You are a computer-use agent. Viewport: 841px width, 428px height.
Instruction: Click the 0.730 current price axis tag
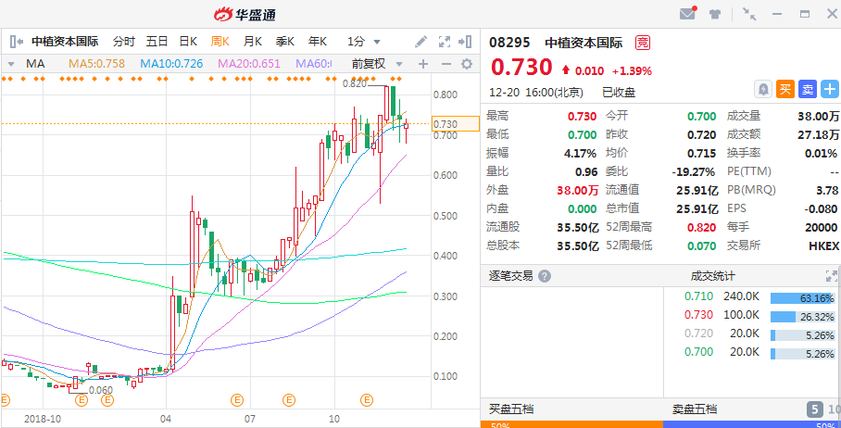pyautogui.click(x=456, y=124)
